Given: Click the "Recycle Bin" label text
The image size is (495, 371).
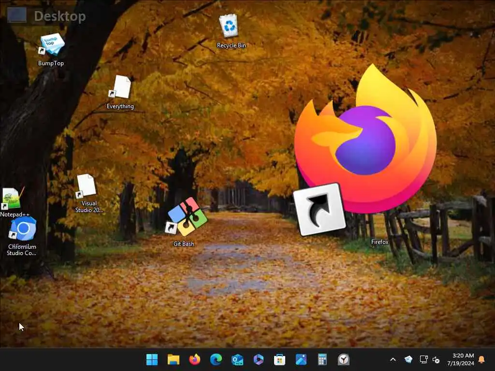Looking at the screenshot, I should 232,45.
